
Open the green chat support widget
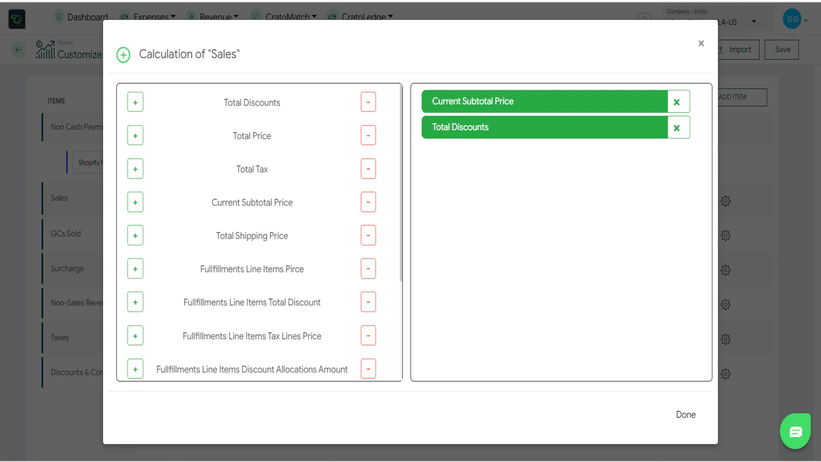[x=795, y=431]
